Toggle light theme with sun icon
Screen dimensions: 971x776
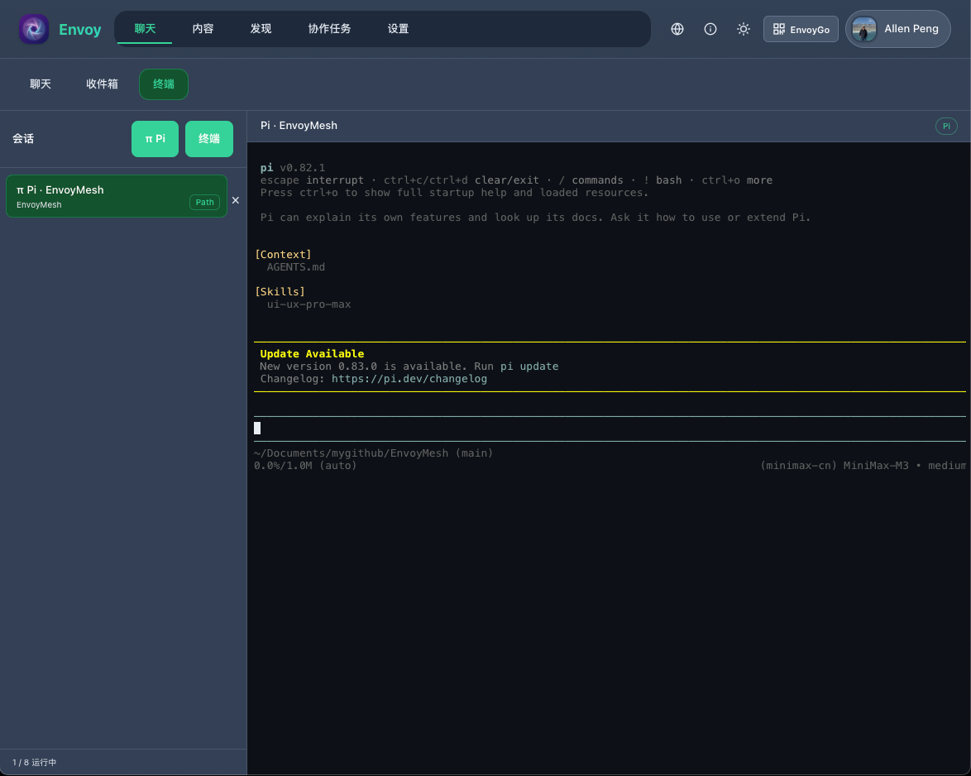[744, 29]
